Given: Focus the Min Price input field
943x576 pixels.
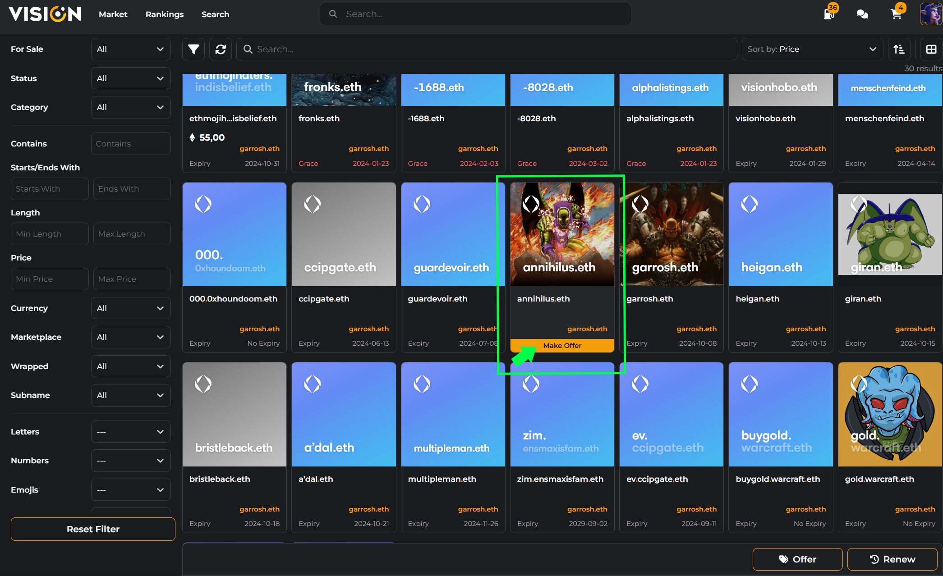Looking at the screenshot, I should [50, 279].
